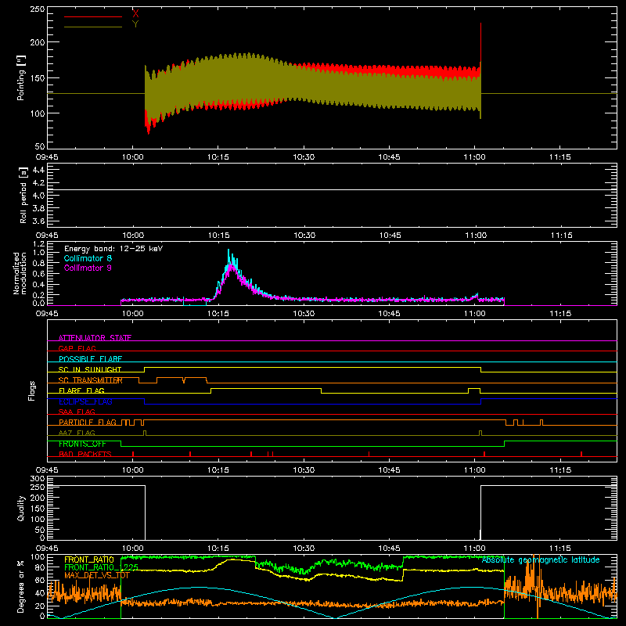Click the 250 tick on Pointing axis
Viewport: 626px width, 626px height.
pyautogui.click(x=38, y=9)
